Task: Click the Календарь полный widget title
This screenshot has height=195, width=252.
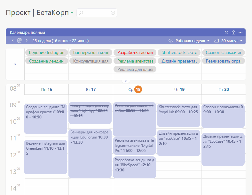Action: click(x=28, y=33)
